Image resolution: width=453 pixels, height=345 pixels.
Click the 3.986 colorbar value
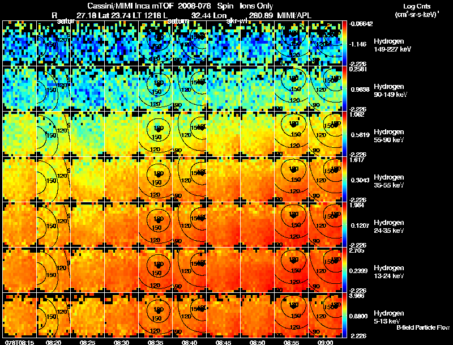point(357,296)
